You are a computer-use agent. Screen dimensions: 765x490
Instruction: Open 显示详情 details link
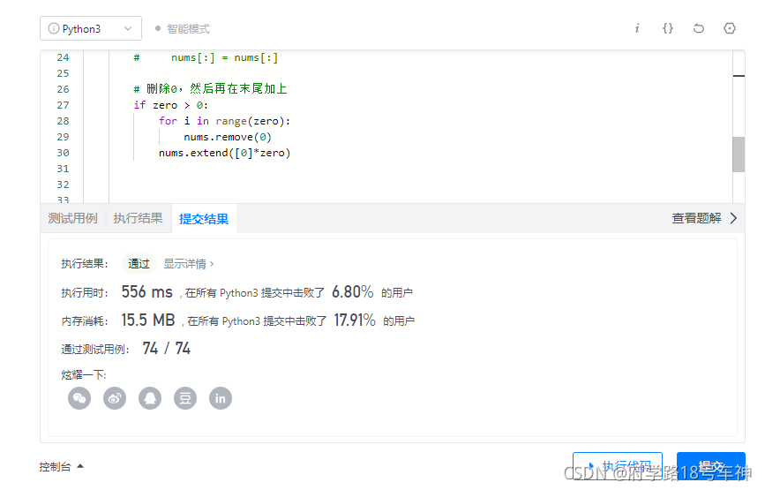pos(188,264)
